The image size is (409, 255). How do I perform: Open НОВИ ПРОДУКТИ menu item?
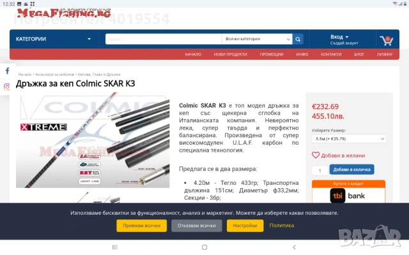(230, 54)
